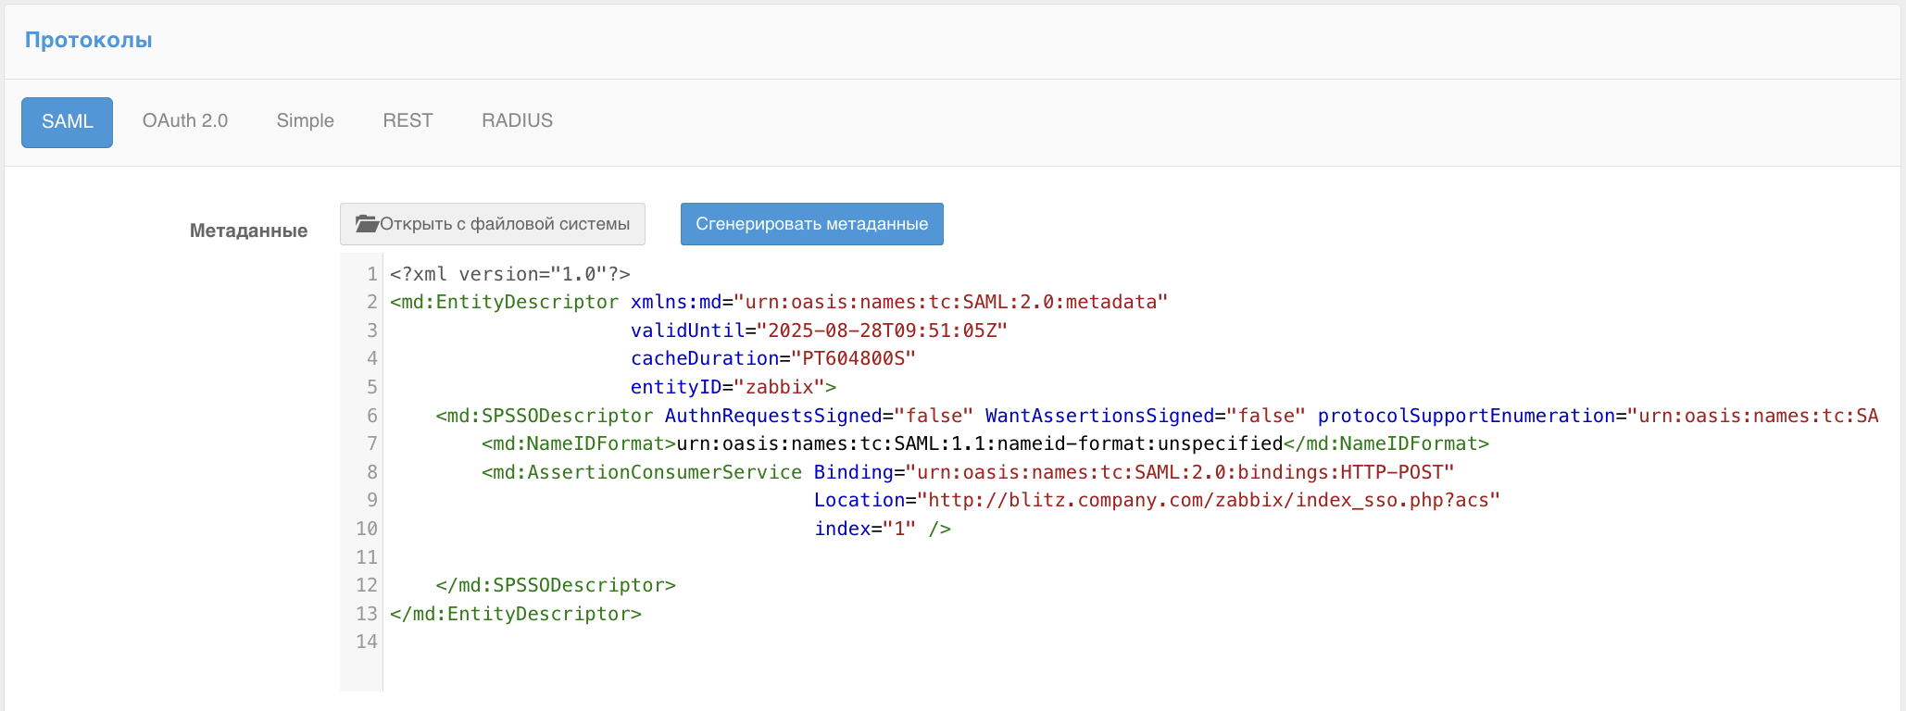
Task: Click Сгенерировать метаданные button
Action: point(812,224)
